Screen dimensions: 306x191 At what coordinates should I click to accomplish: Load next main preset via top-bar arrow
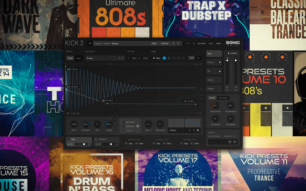tap(178, 44)
